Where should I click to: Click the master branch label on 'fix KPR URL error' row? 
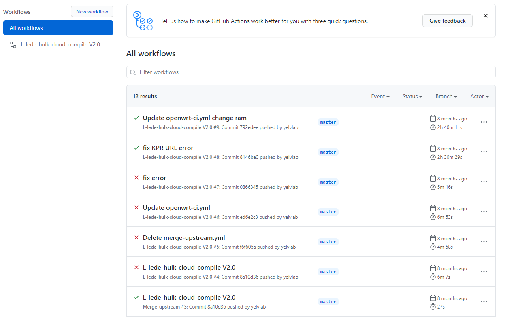tap(328, 152)
